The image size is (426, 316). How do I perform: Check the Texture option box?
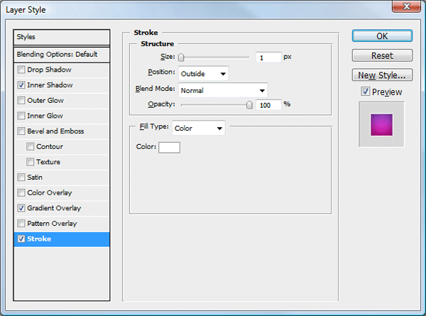pyautogui.click(x=30, y=162)
